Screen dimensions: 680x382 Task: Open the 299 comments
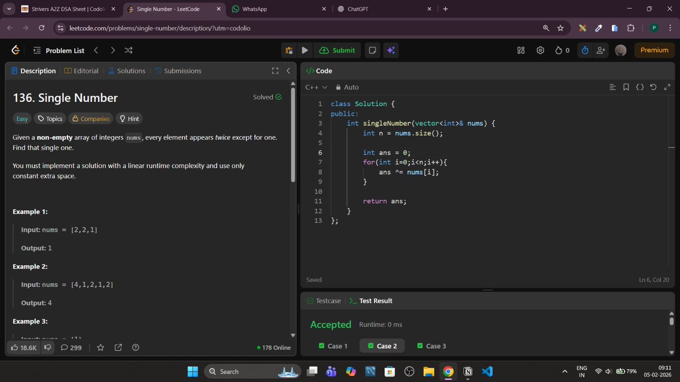click(x=71, y=347)
